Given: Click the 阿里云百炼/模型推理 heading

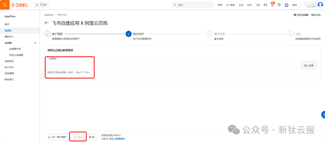Looking at the screenshot, I should (60, 50).
